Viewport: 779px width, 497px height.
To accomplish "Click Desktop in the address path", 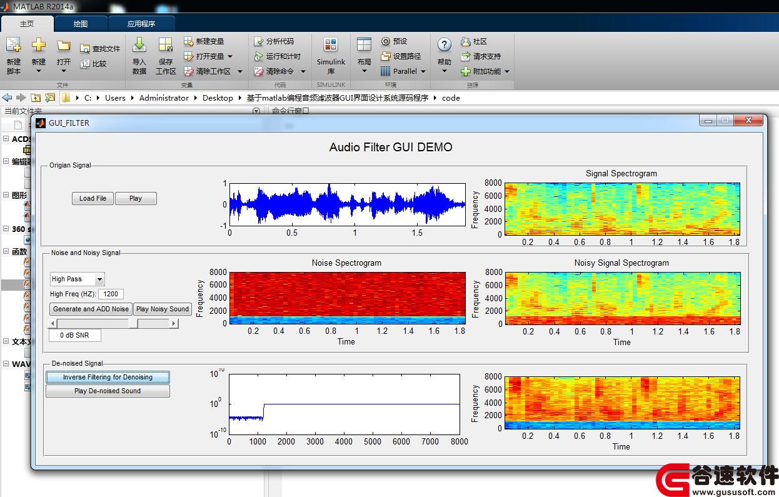I will 218,98.
